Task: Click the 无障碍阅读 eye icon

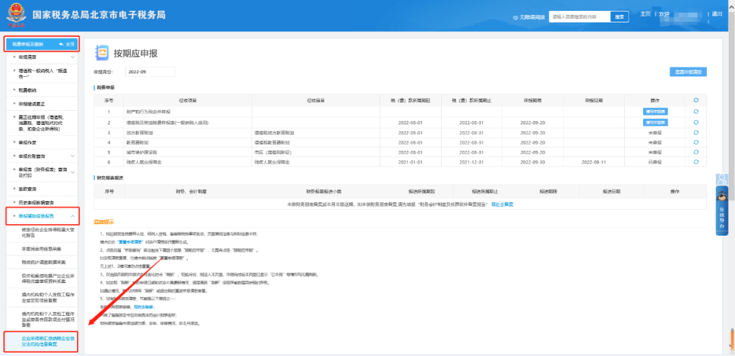Action: [x=516, y=17]
